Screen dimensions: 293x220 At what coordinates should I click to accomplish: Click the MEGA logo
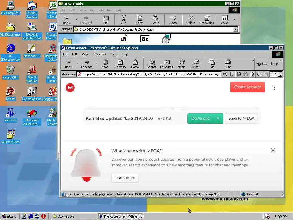70,88
